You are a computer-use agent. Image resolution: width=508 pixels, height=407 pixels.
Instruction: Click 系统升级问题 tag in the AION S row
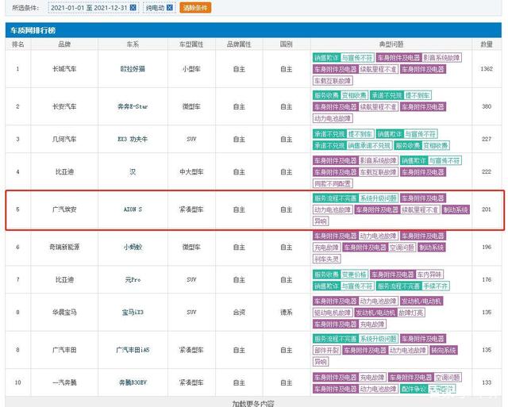[x=378, y=198]
